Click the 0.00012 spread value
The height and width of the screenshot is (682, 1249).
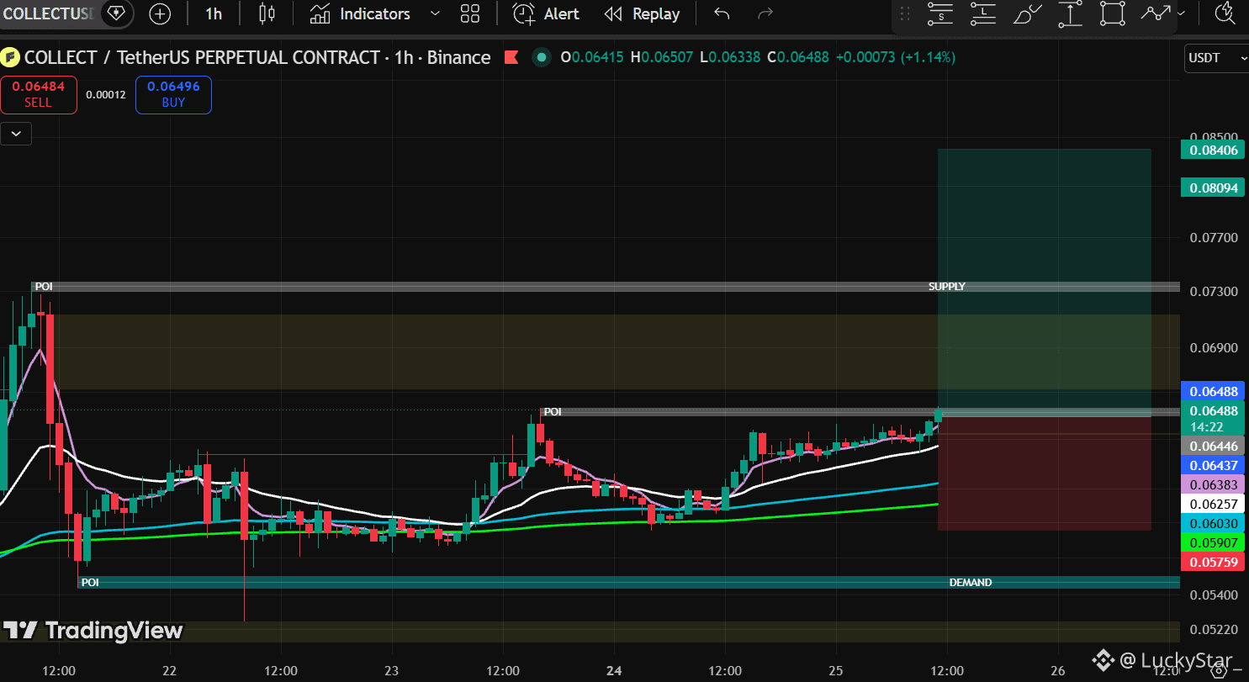tap(106, 94)
